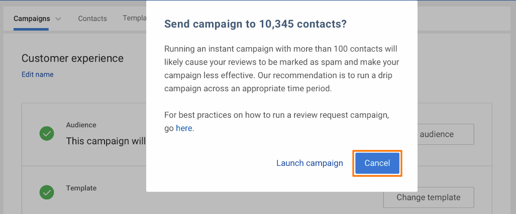This screenshot has height=214, width=516.
Task: Click the green checkmark beside Template
Action: pyautogui.click(x=47, y=192)
